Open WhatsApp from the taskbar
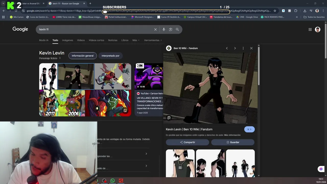The width and height of the screenshot is (327, 184). [x=113, y=181]
